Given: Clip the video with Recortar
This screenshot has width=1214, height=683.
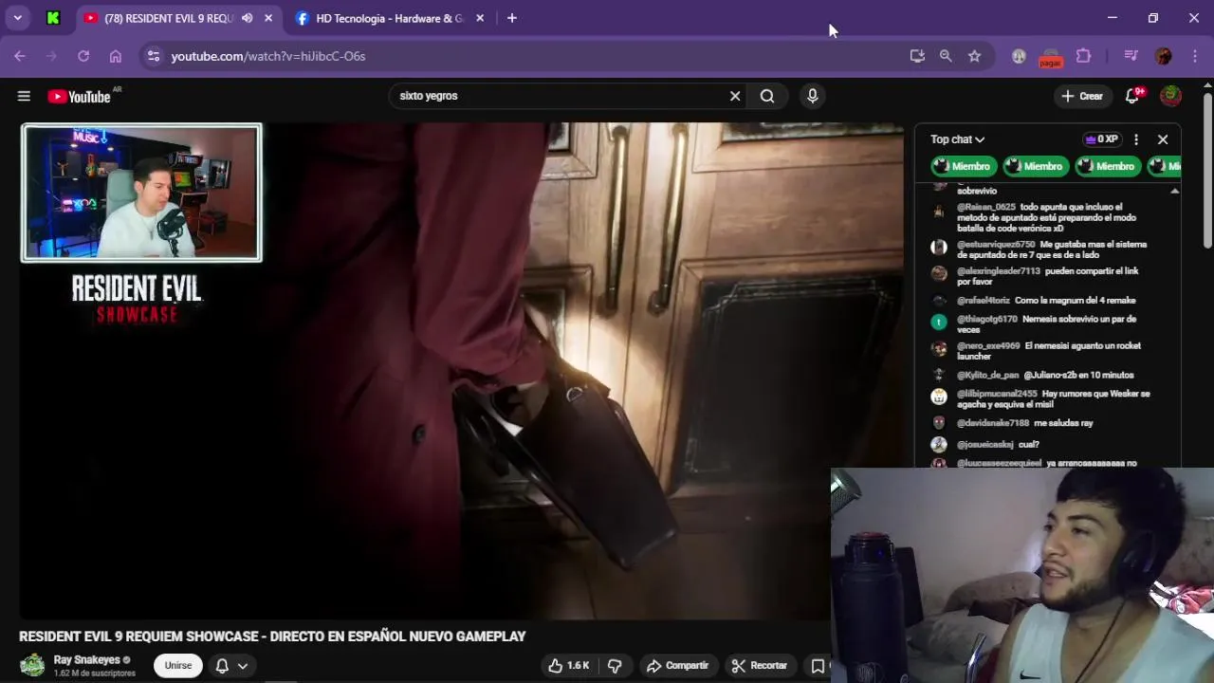Looking at the screenshot, I should 759,666.
